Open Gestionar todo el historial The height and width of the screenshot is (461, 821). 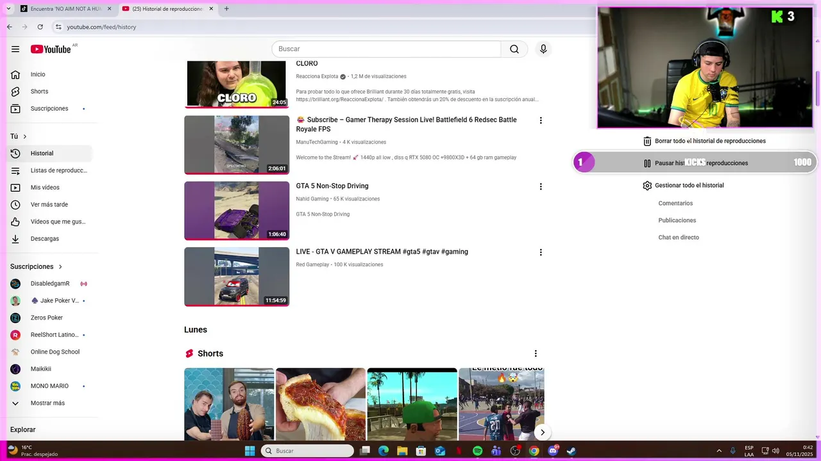(683, 186)
